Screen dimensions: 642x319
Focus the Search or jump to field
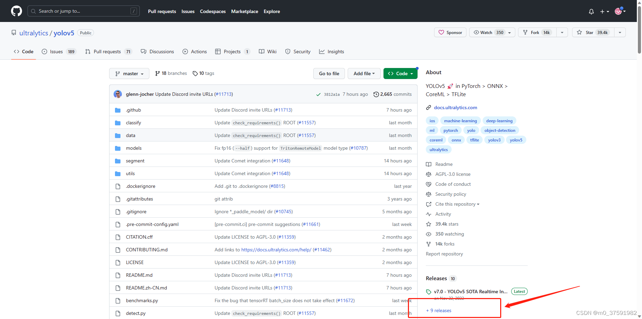click(84, 11)
